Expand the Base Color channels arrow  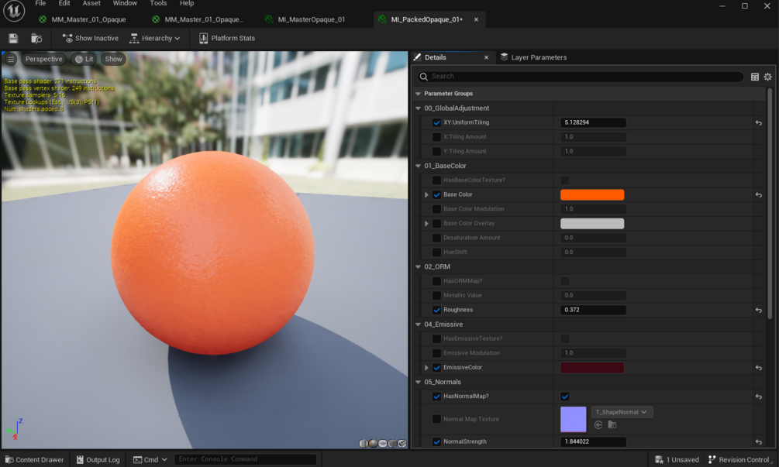[x=426, y=194]
